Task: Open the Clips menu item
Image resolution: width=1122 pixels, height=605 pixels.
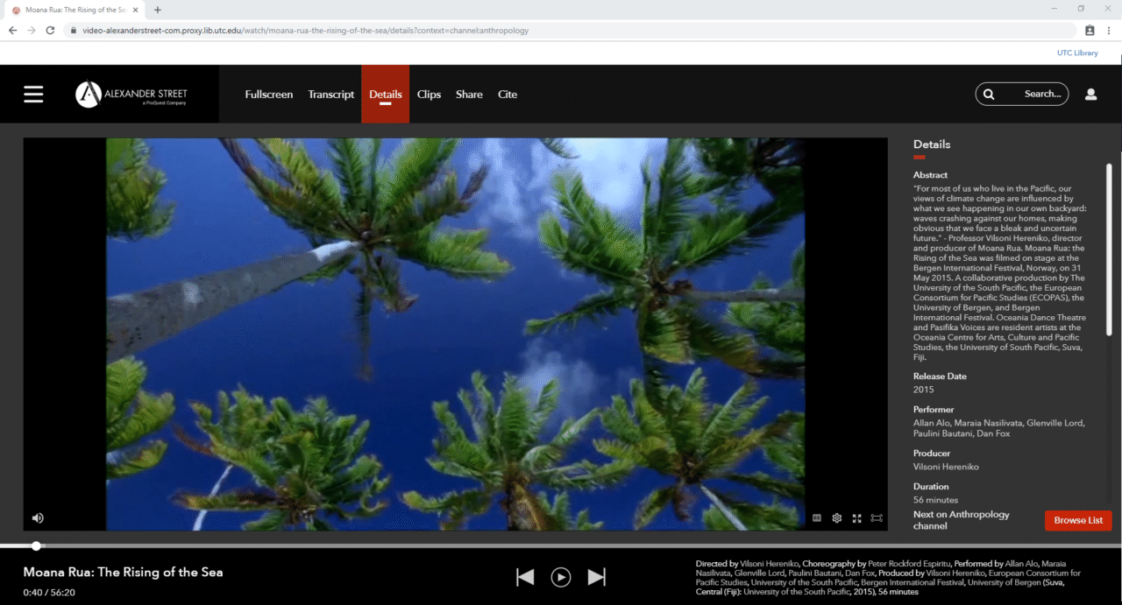Action: point(429,95)
